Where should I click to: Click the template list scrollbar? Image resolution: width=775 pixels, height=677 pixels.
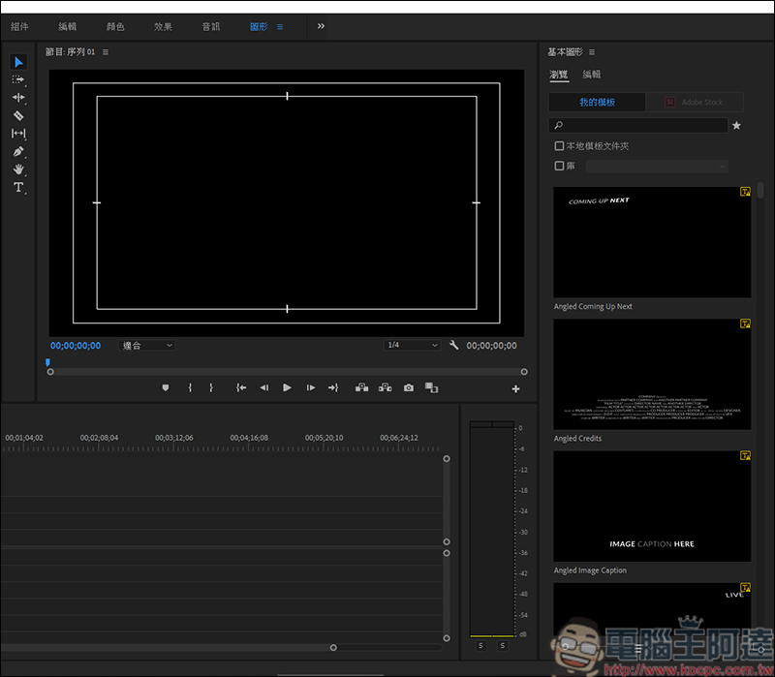[760, 190]
